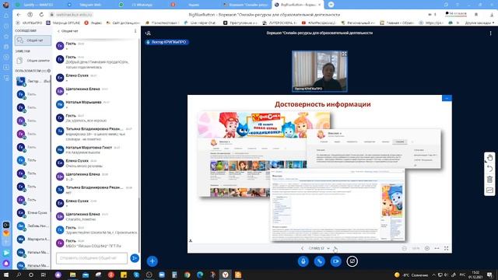The width and height of the screenshot is (498, 280).
Task: Fit presentation to width
Action: (437, 248)
